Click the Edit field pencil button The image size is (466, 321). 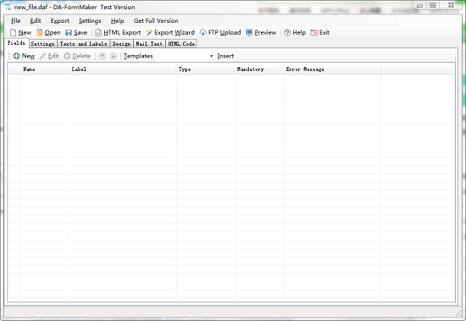tap(49, 56)
